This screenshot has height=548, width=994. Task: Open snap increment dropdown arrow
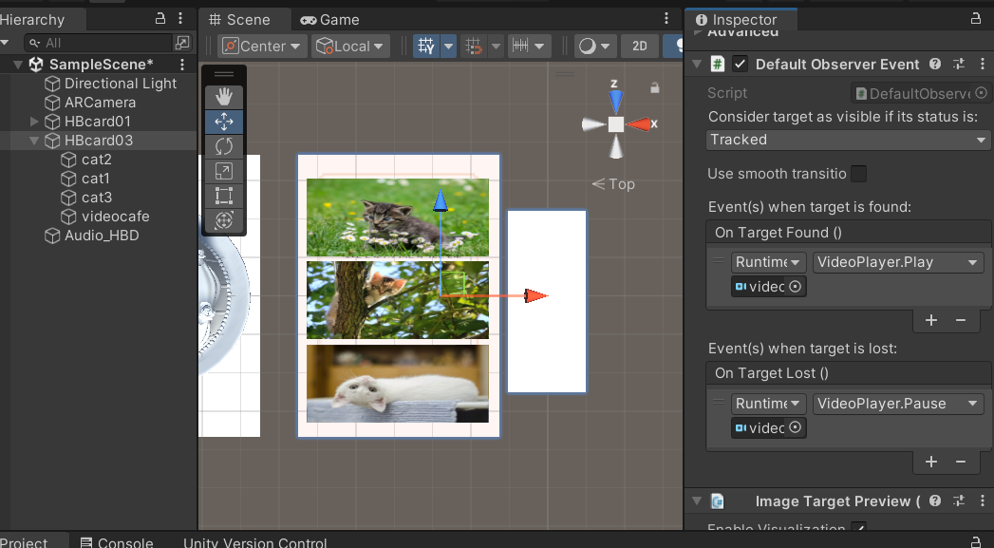click(539, 46)
